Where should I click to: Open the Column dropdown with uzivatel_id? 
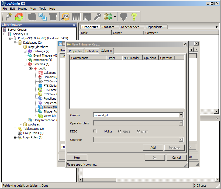[x=181, y=115]
